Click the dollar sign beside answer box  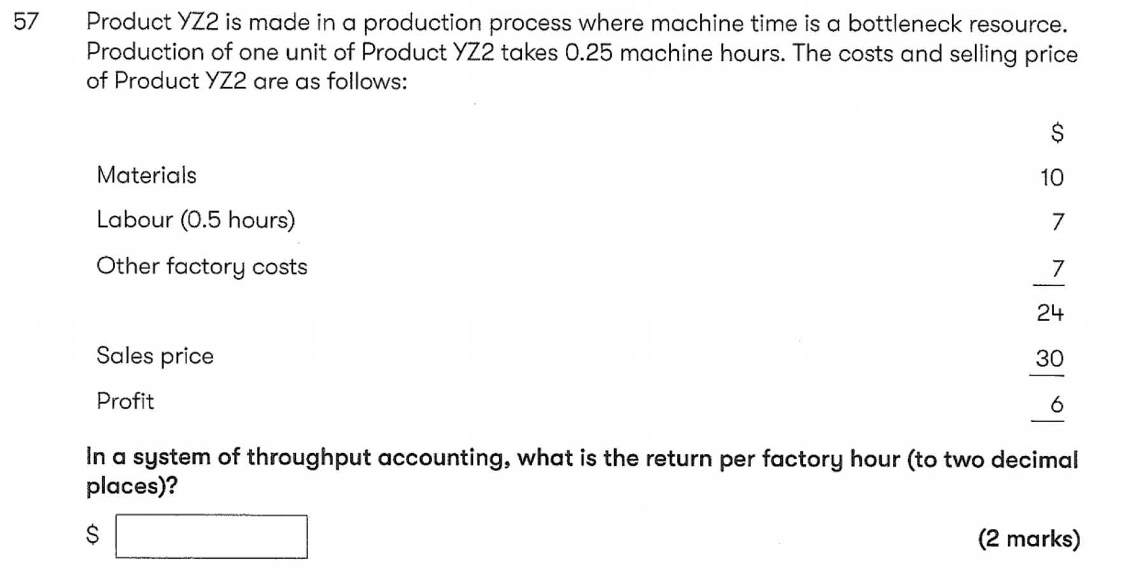93,535
